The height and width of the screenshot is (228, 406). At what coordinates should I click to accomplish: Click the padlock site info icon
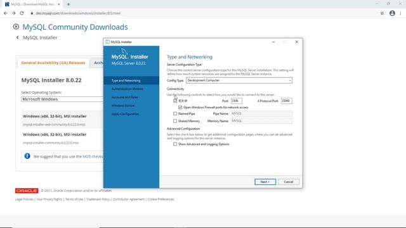pyautogui.click(x=32, y=13)
